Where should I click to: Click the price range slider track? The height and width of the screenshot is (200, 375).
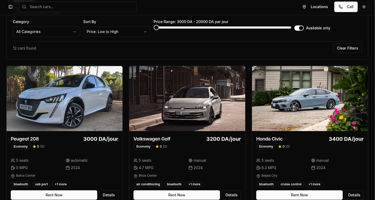(222, 28)
